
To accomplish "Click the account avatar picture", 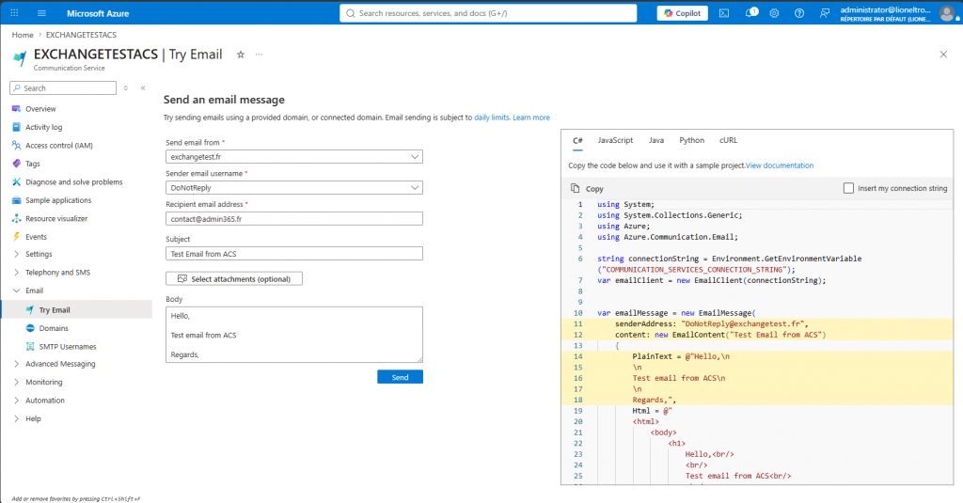I will click(948, 13).
